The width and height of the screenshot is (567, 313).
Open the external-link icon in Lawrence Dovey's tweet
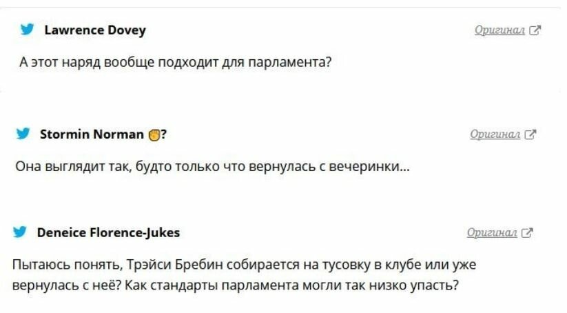[535, 30]
